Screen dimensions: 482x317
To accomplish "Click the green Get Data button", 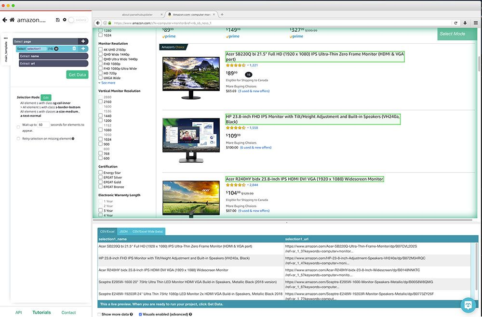I will coord(77,75).
